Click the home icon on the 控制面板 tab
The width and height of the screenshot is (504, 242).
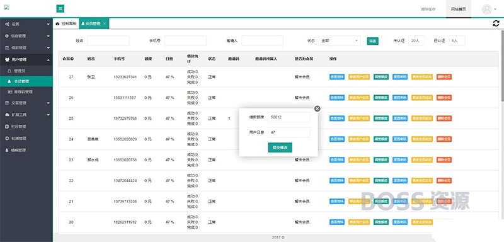(x=57, y=24)
